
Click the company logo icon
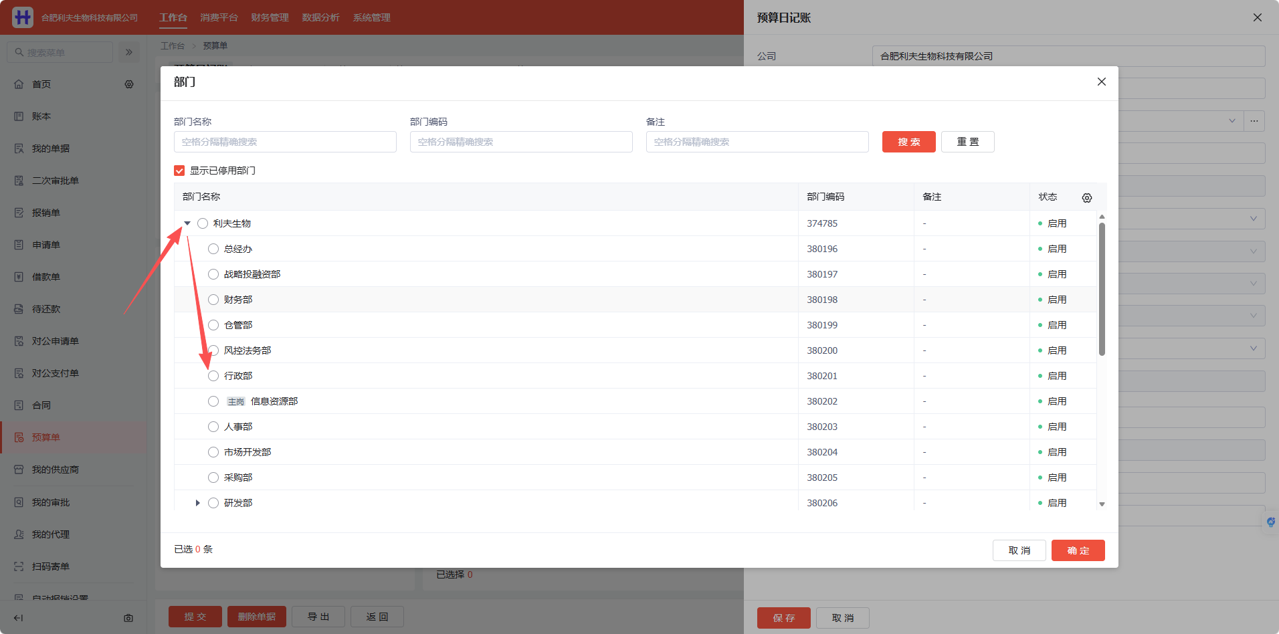click(x=23, y=17)
